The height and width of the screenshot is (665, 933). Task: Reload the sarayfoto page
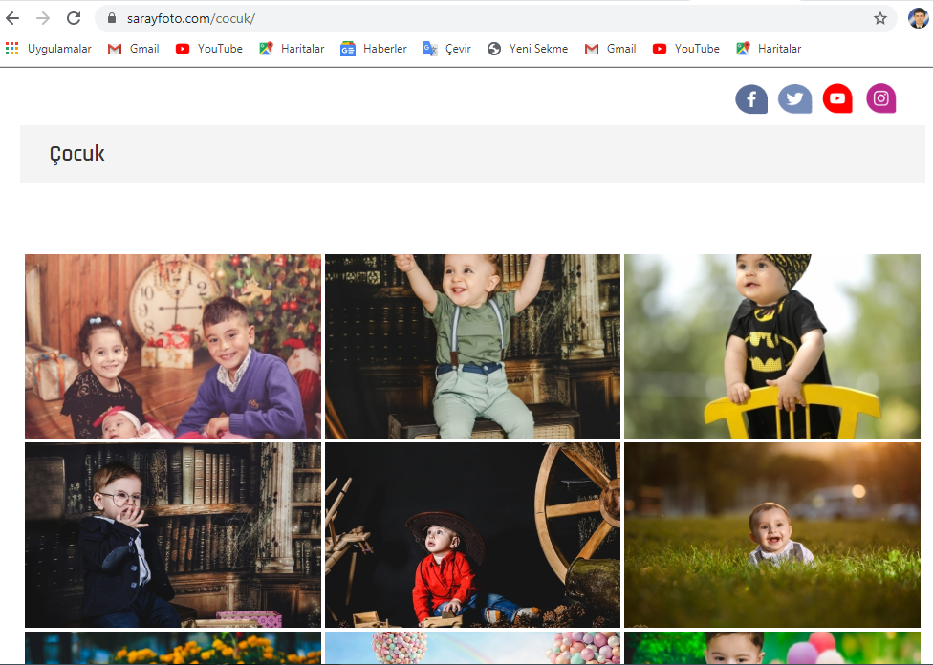tap(74, 18)
